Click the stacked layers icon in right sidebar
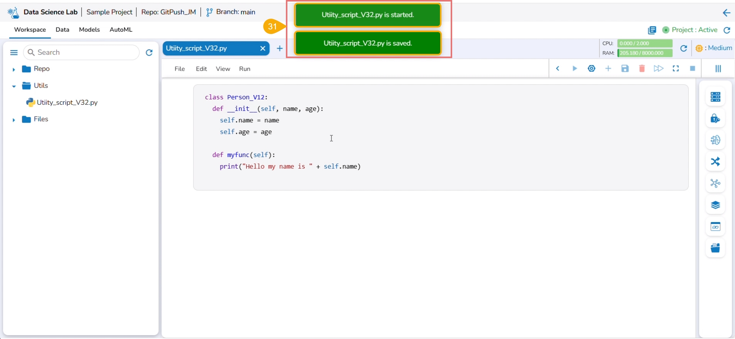 coord(715,205)
